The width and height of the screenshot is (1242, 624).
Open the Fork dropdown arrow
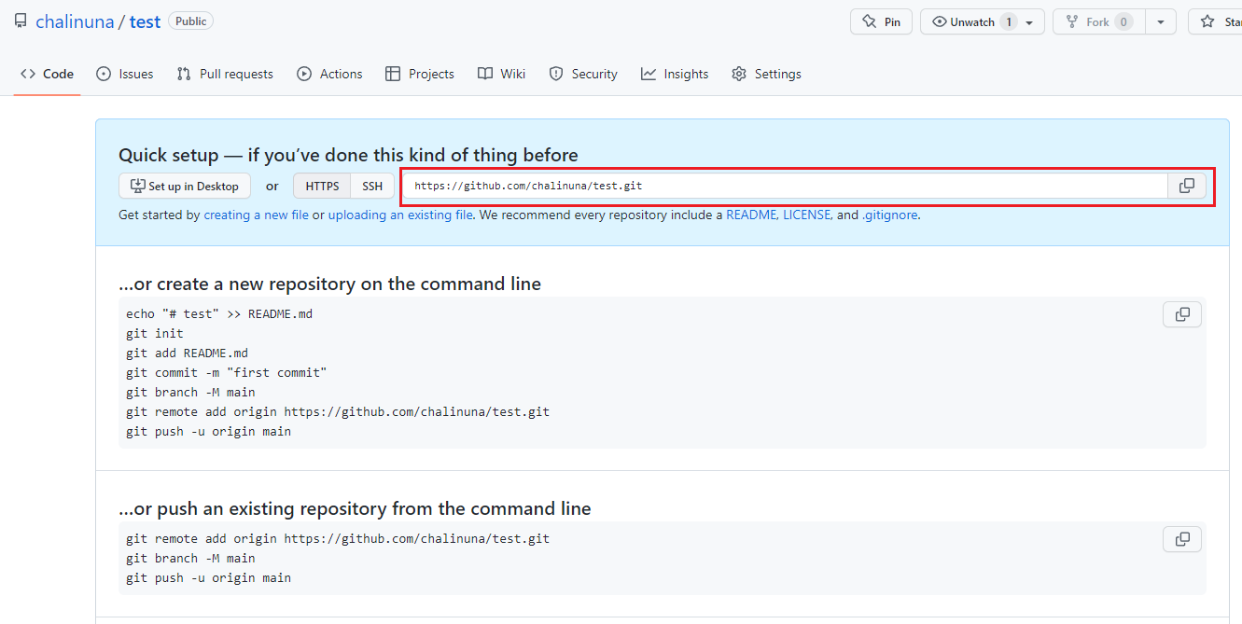point(1160,21)
